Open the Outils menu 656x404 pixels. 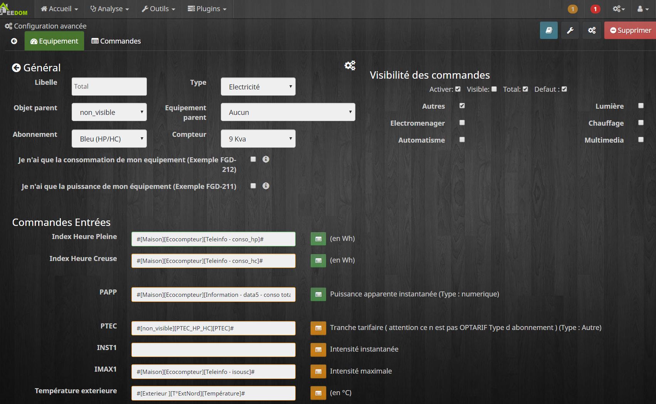(158, 9)
